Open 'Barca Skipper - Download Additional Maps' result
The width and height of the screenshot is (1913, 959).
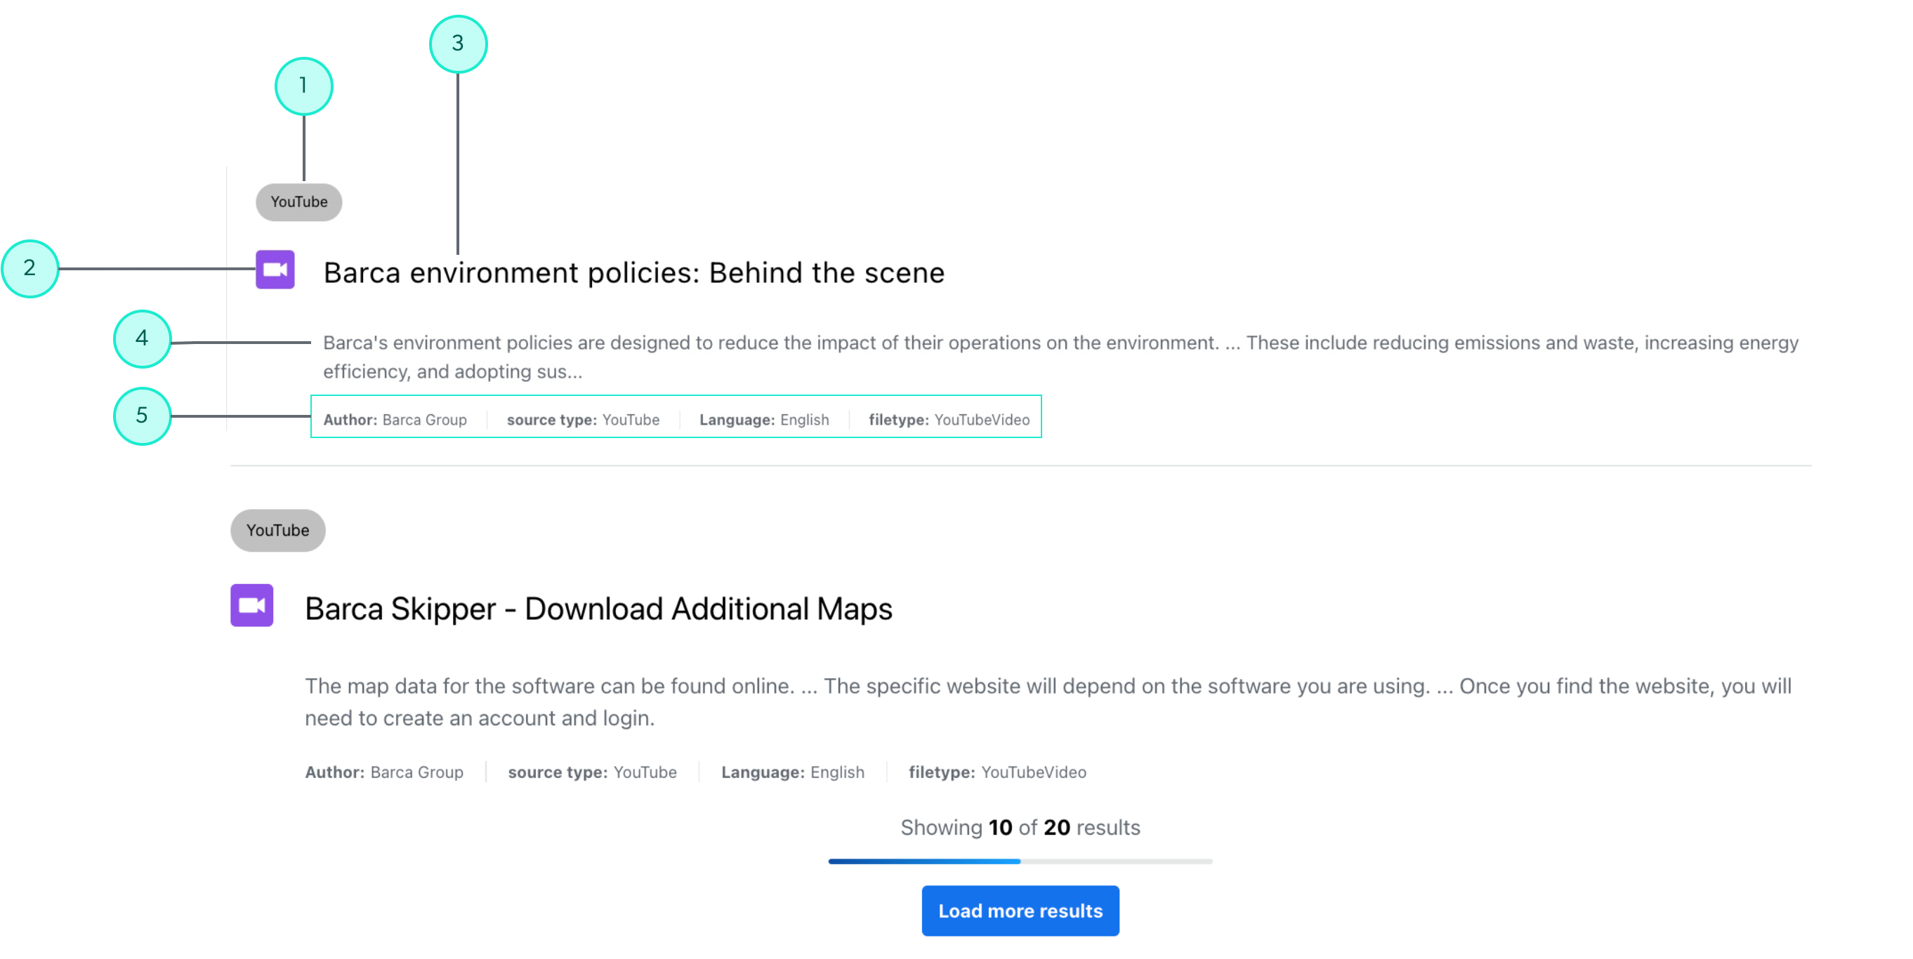coord(598,609)
